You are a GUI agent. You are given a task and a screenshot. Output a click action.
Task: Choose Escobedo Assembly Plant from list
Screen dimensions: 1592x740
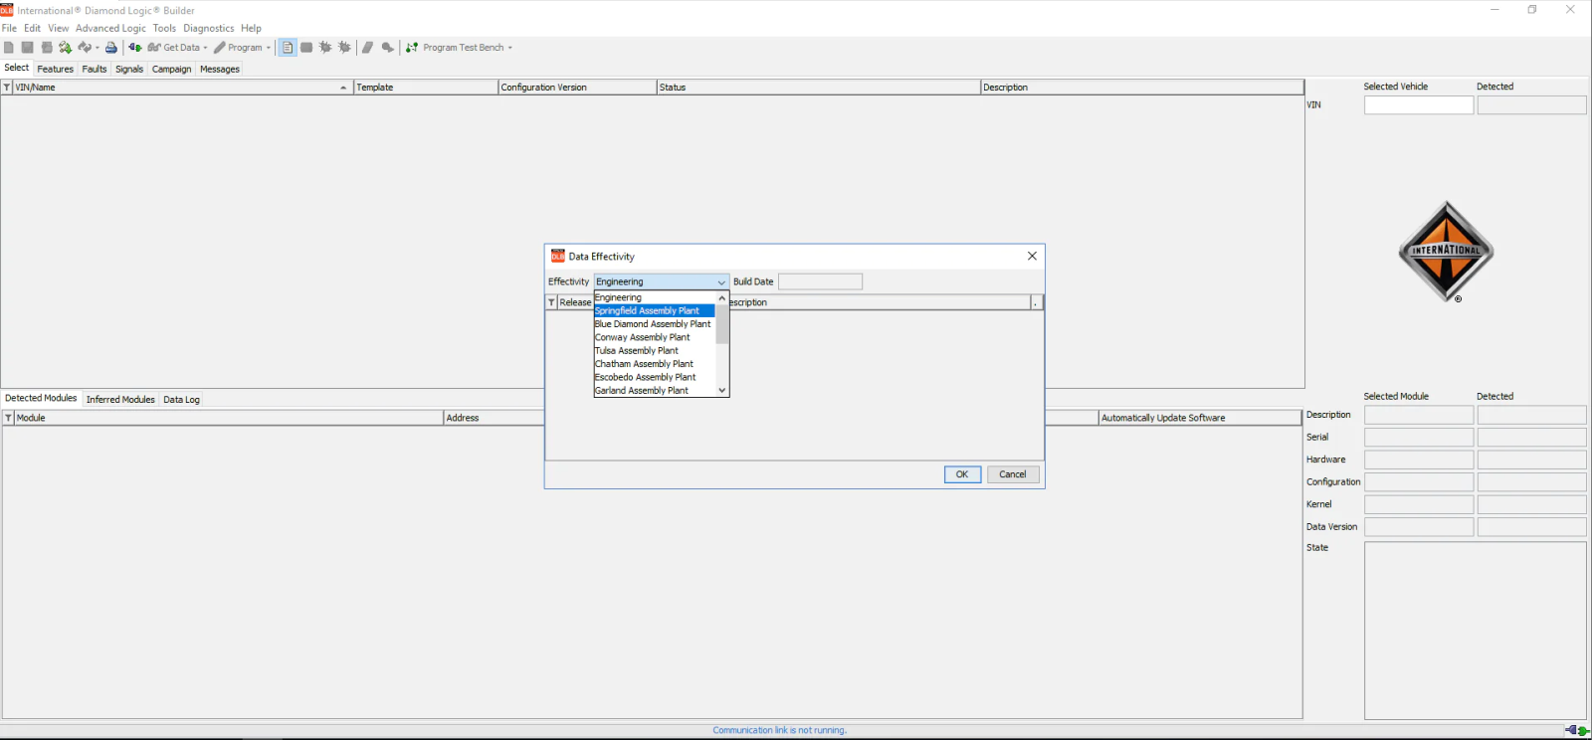(655, 377)
